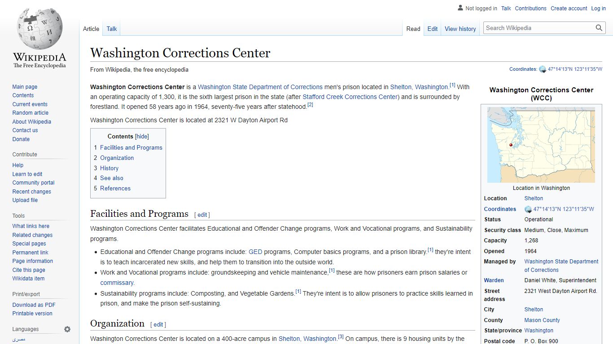Open the View history tab
Screen dimensions: 613x344
(460, 29)
